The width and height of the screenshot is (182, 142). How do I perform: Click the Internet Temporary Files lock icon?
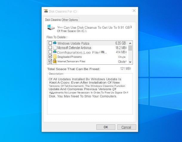coord(55,61)
